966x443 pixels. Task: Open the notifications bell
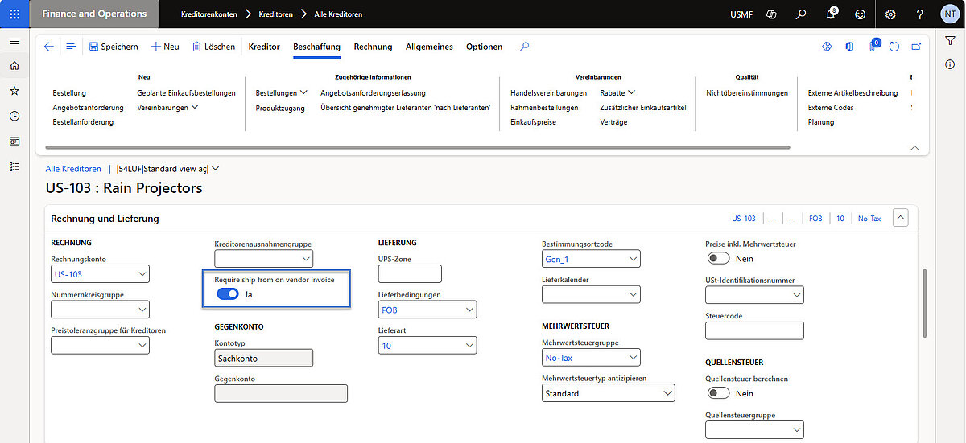(x=832, y=14)
